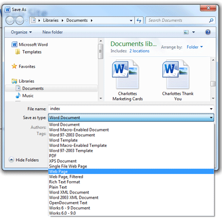Select Single File Web Page type

(131, 166)
